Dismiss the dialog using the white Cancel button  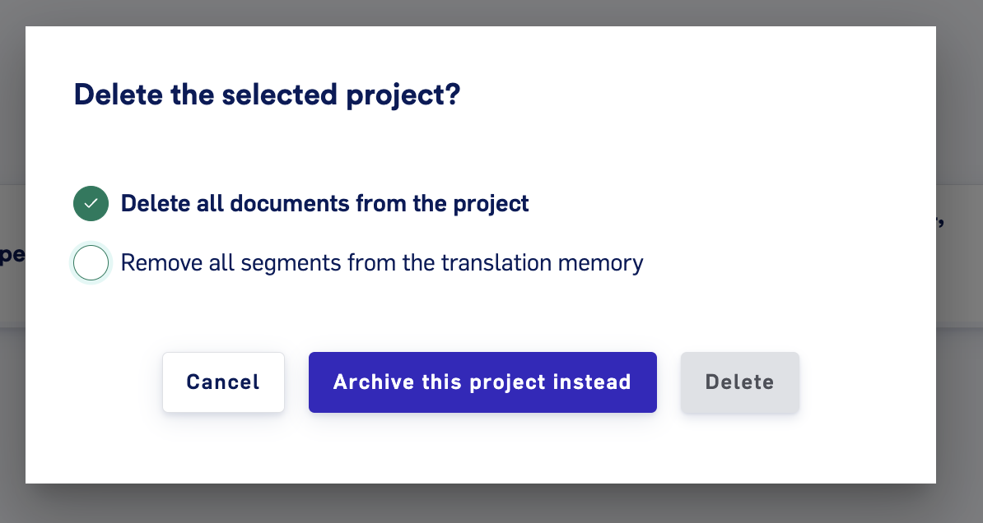223,382
